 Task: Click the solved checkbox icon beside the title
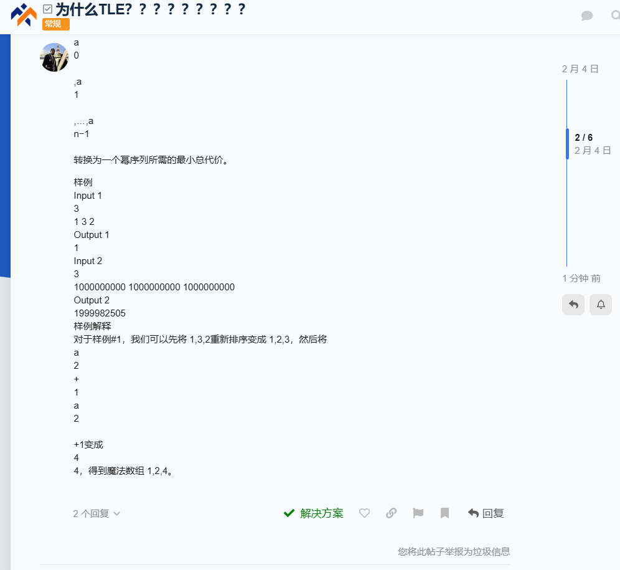(48, 9)
